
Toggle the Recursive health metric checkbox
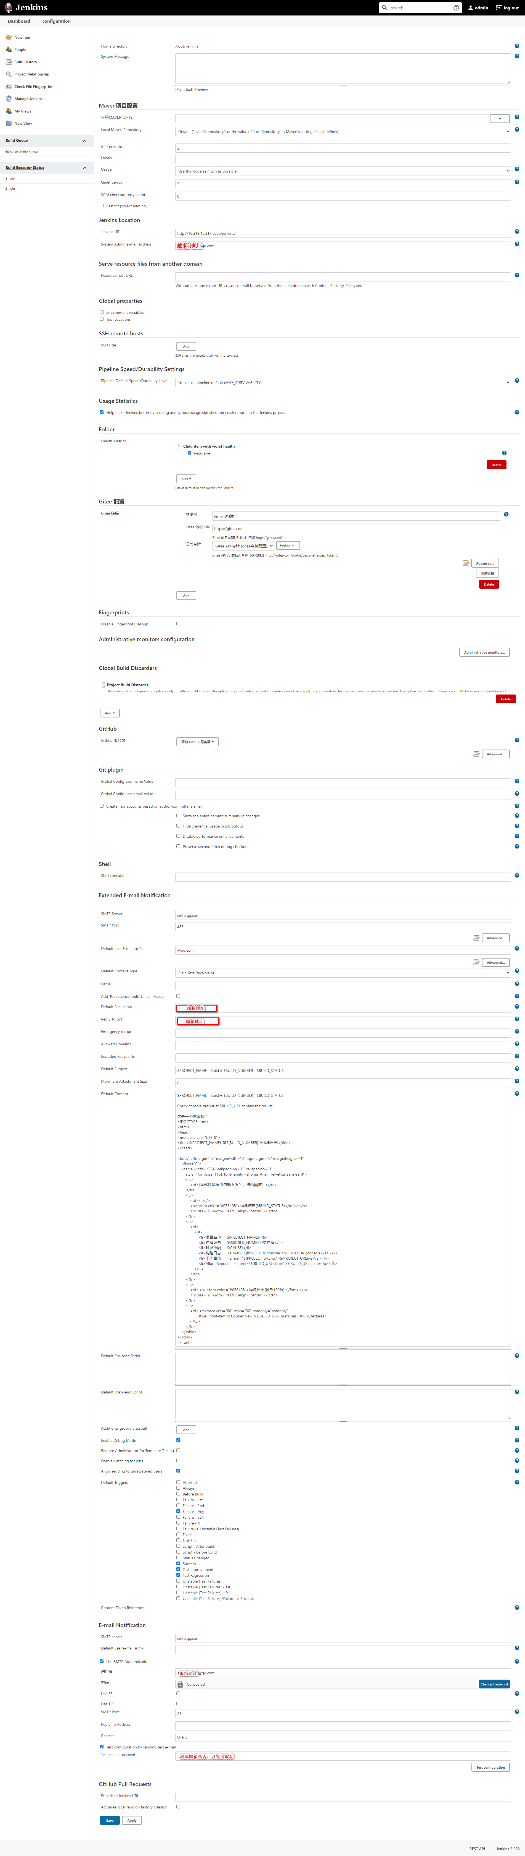[x=190, y=453]
